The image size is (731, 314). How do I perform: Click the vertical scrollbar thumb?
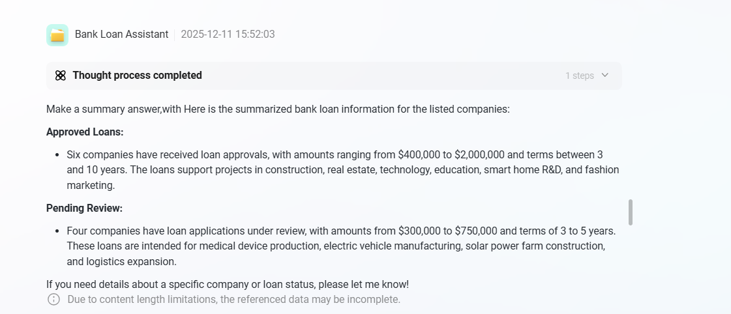[x=630, y=212]
